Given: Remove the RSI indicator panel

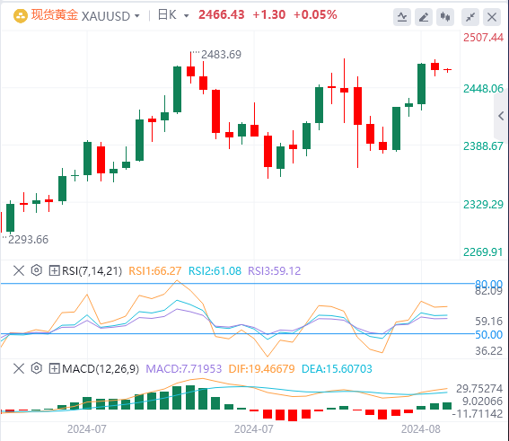Looking at the screenshot, I should click(19, 270).
